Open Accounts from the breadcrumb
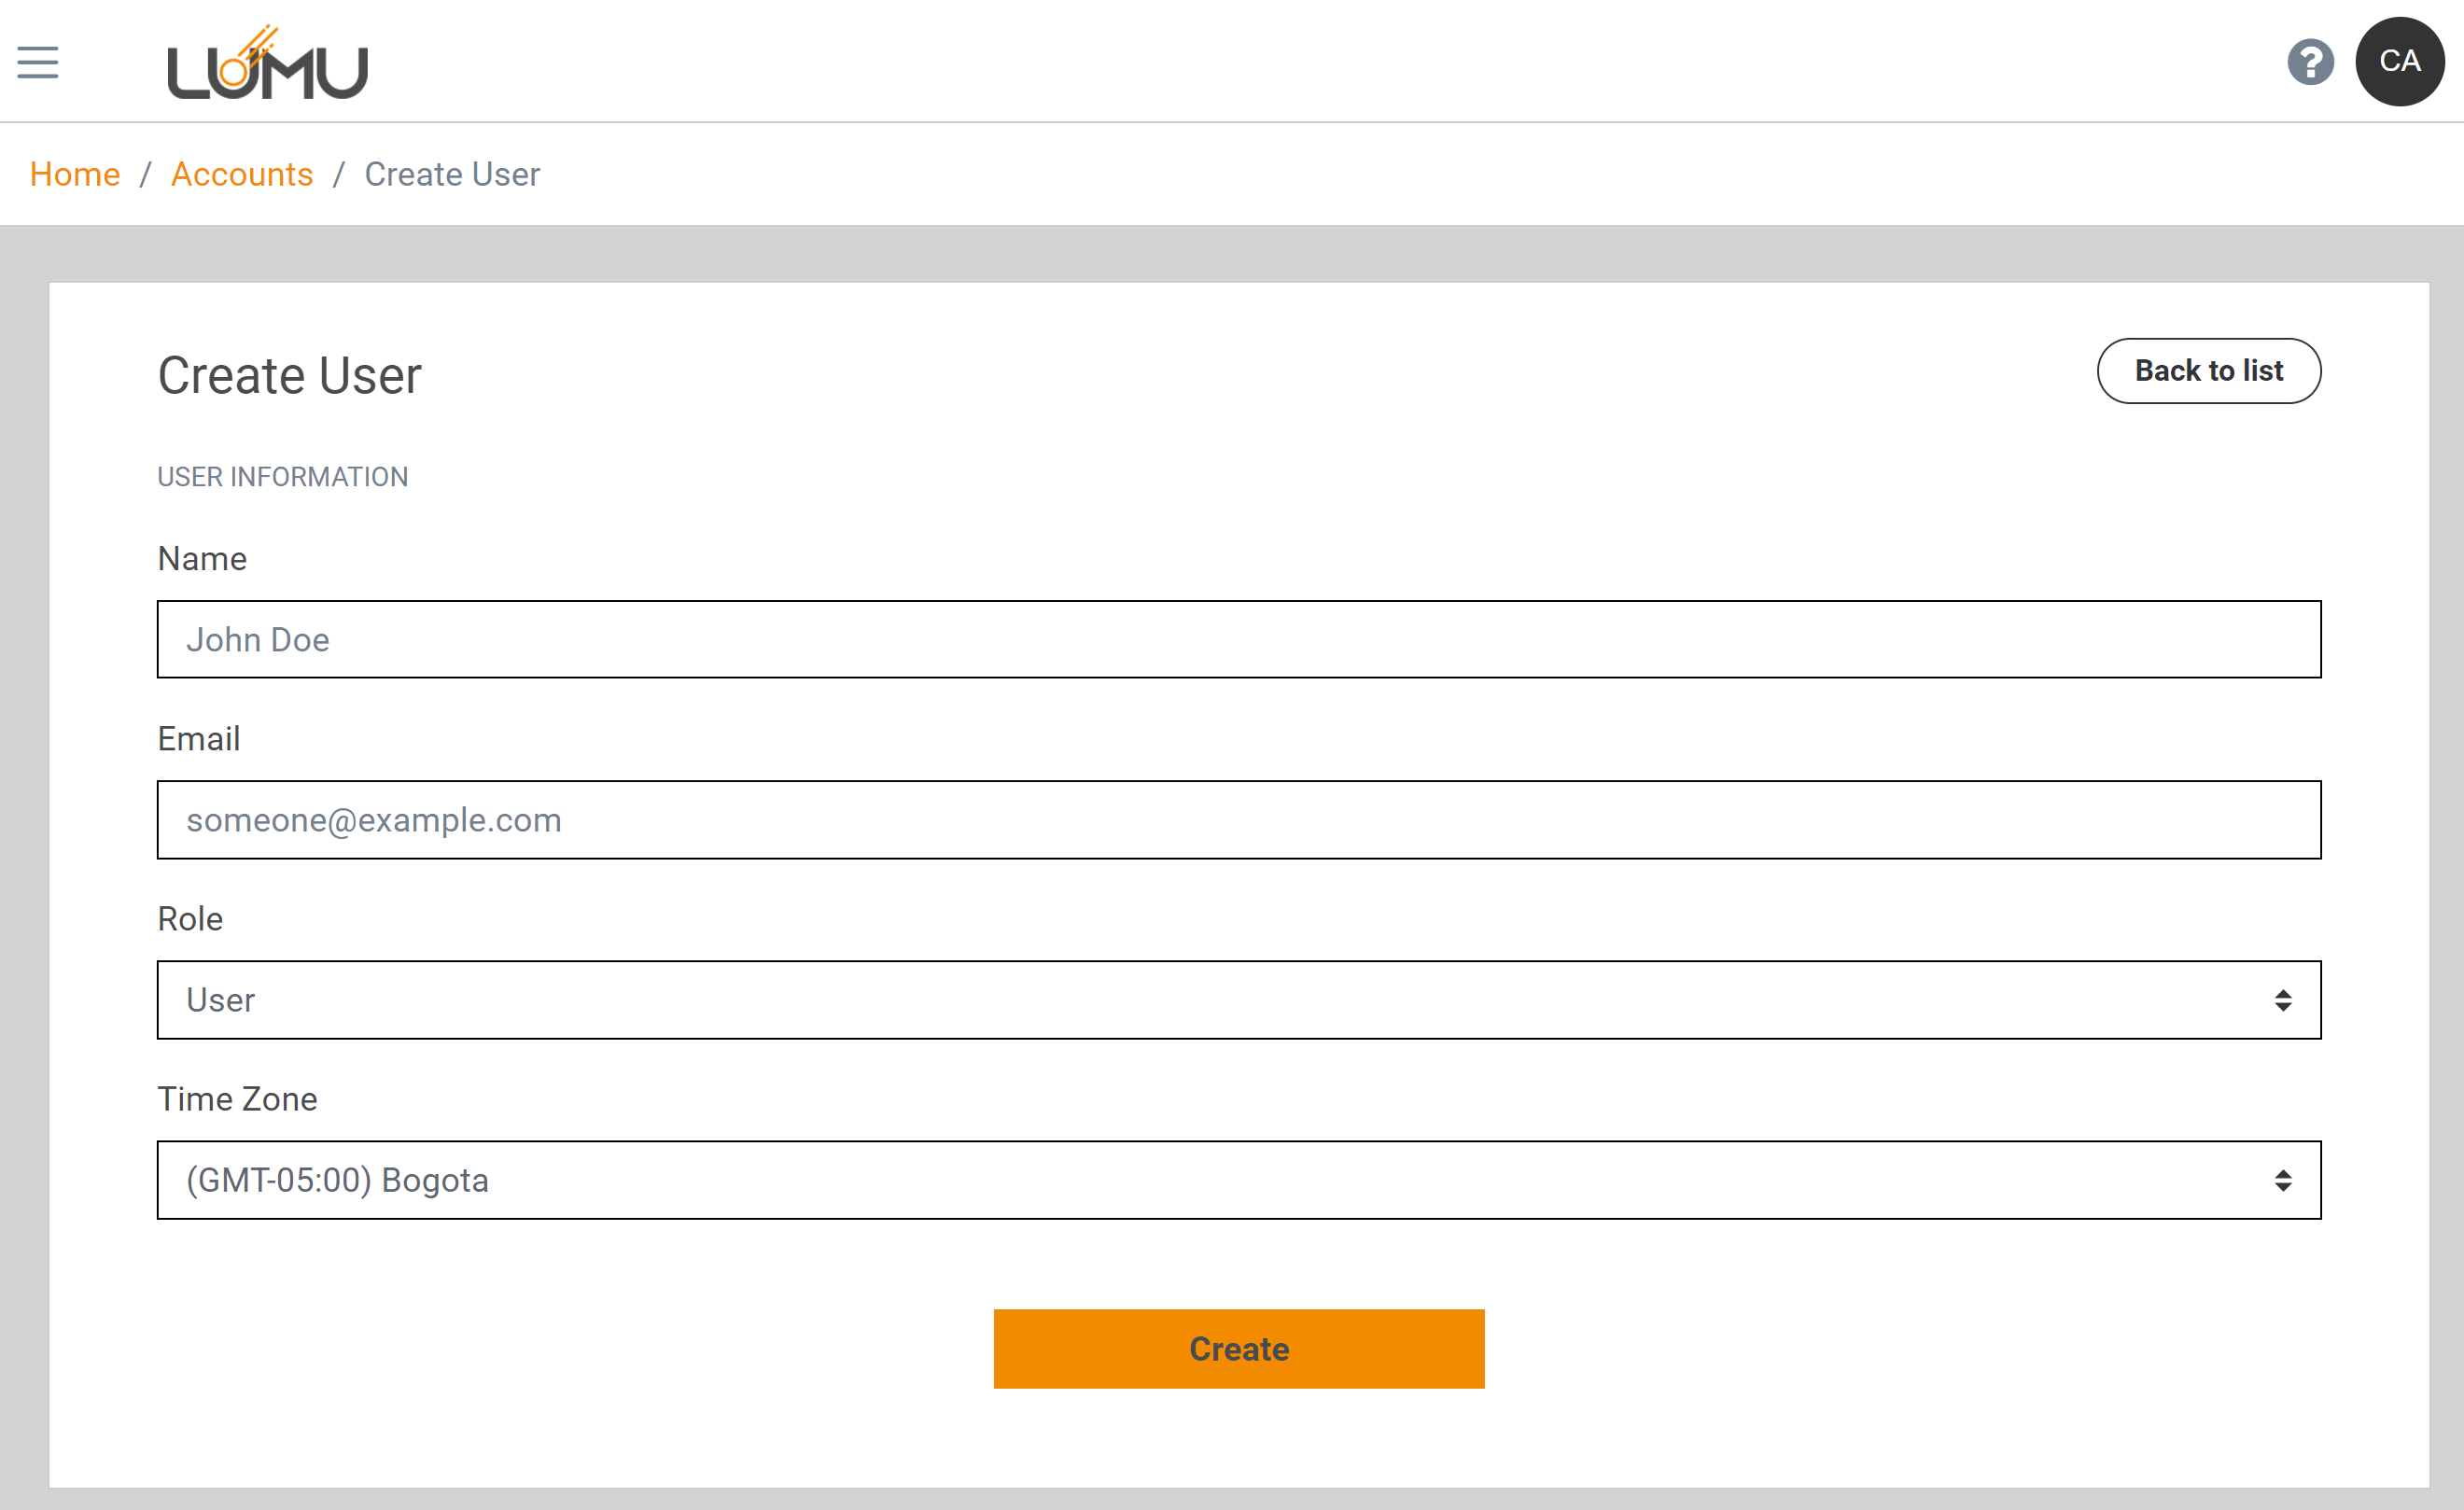 241,174
